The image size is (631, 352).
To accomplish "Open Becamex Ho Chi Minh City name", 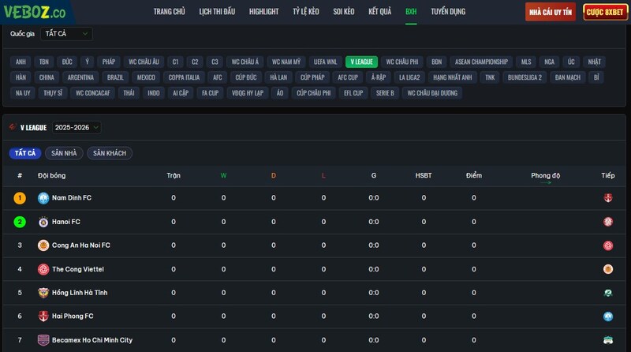I will pos(92,340).
